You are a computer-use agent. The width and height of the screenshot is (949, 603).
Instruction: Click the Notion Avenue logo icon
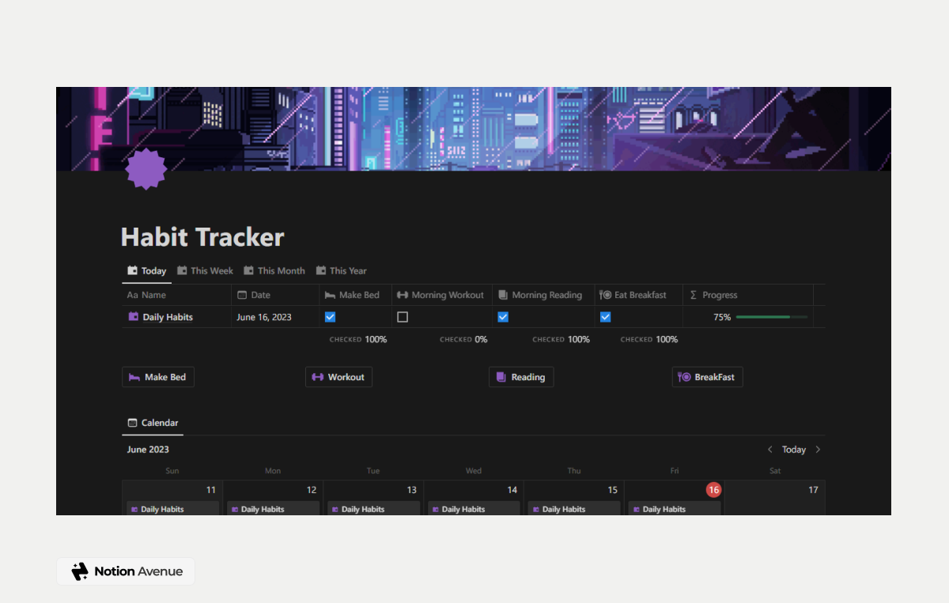78,571
